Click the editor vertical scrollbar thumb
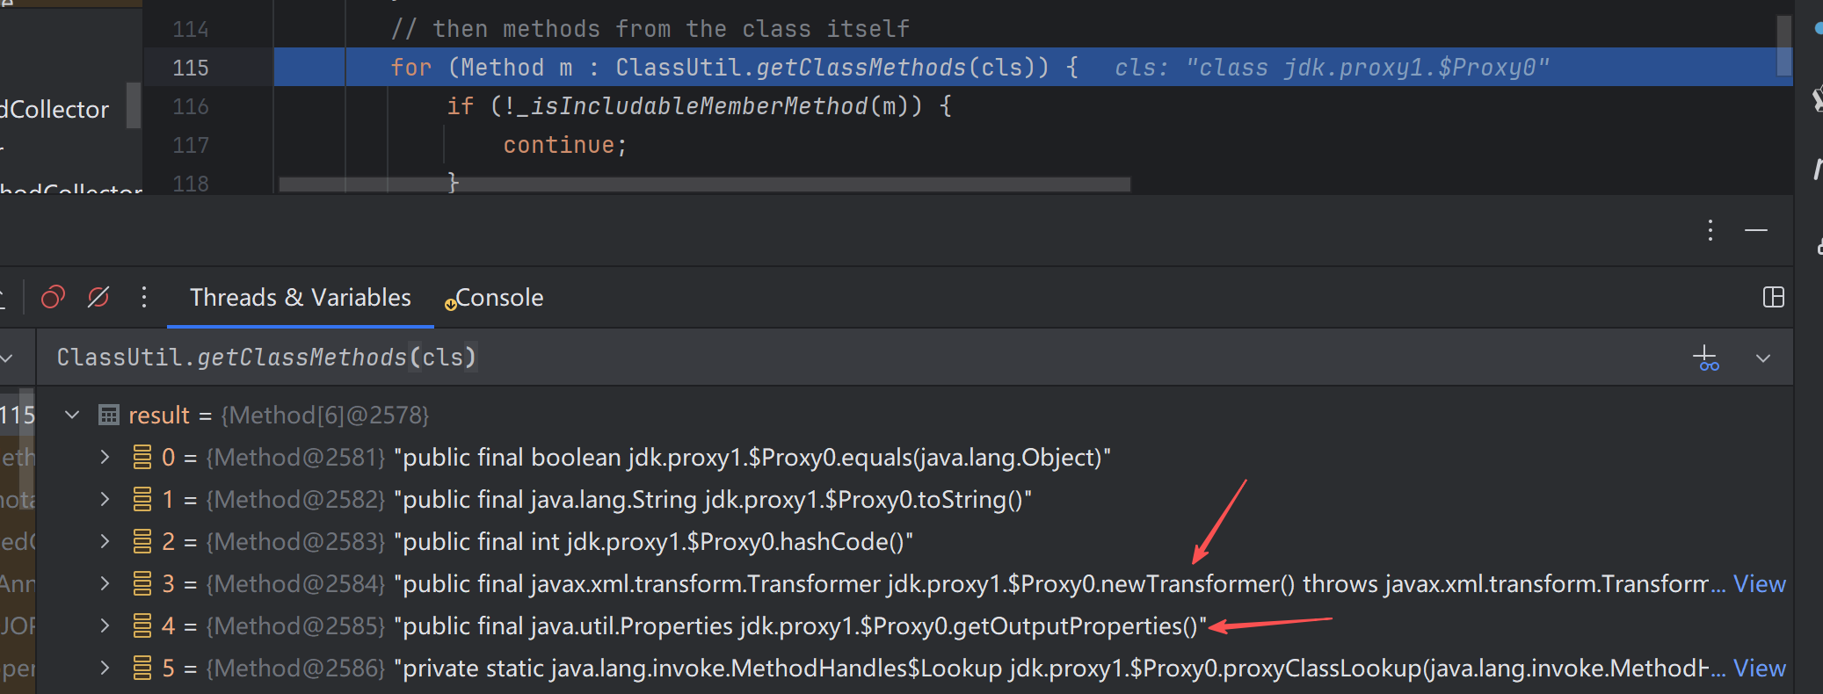The width and height of the screenshot is (1823, 694). point(1784,45)
